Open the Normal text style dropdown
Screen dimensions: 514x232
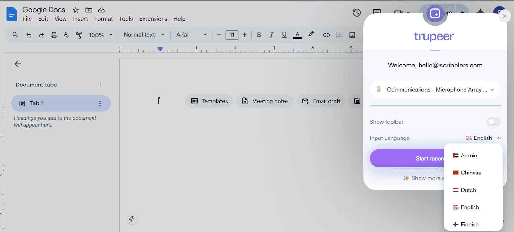pos(144,35)
